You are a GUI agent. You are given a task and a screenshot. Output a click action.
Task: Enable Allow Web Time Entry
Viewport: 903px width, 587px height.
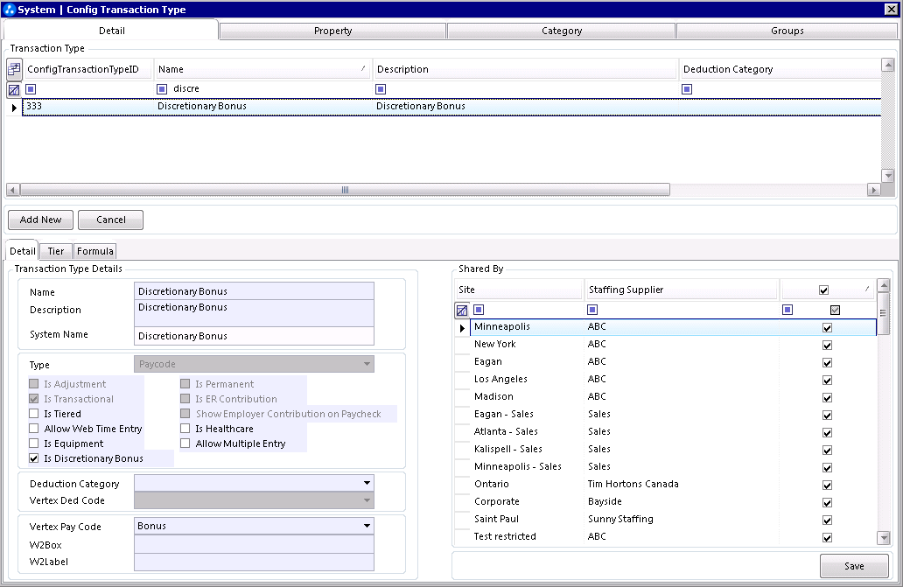[34, 429]
